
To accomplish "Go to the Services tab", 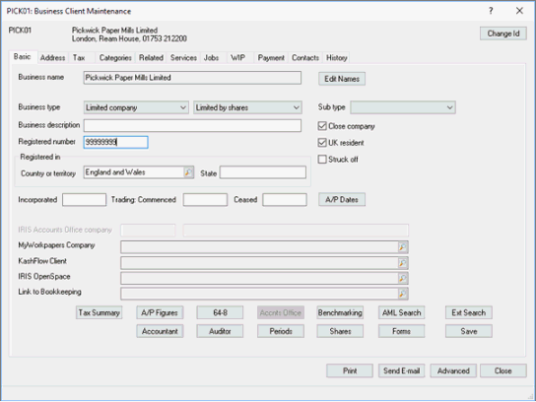I will pyautogui.click(x=183, y=58).
